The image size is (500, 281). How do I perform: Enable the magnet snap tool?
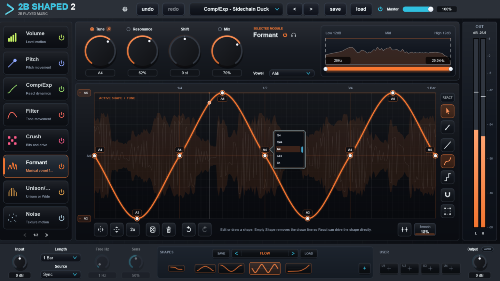[x=448, y=195]
